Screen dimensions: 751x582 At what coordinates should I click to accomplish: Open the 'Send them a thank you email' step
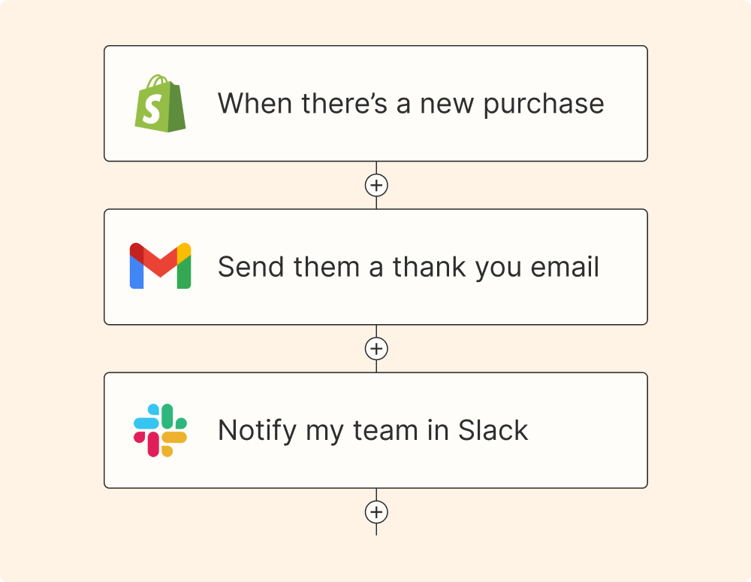point(376,267)
